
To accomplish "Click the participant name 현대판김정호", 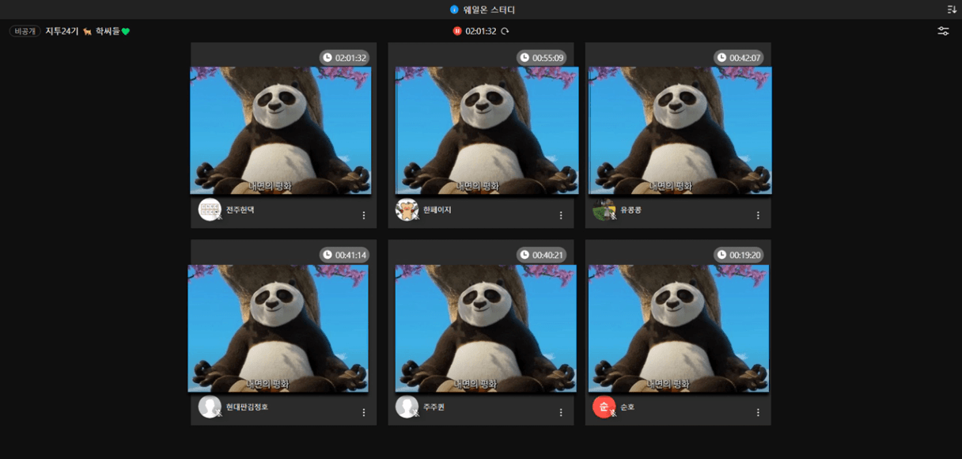I will (x=247, y=407).
